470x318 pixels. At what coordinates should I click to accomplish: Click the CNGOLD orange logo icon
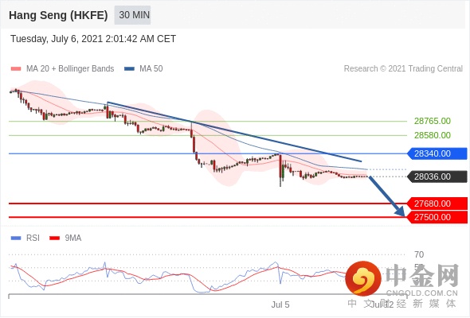[x=363, y=278]
